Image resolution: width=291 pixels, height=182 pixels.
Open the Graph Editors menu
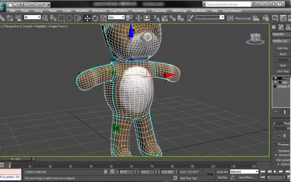(x=119, y=11)
